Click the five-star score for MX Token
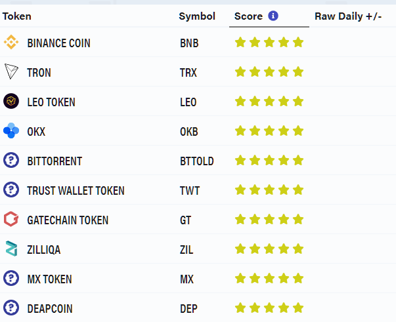 (269, 278)
